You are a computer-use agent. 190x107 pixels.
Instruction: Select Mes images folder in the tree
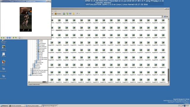pyautogui.click(x=42, y=50)
